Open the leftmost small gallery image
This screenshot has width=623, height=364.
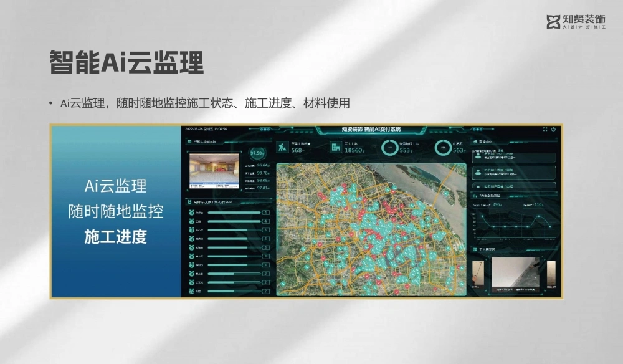point(478,273)
